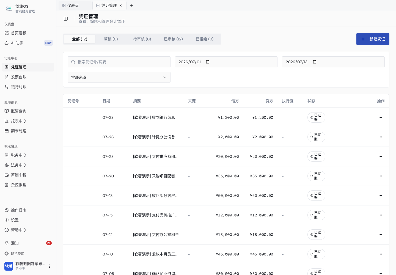Open 法务中心 in sidebar
The image size is (396, 275).
tap(28, 165)
